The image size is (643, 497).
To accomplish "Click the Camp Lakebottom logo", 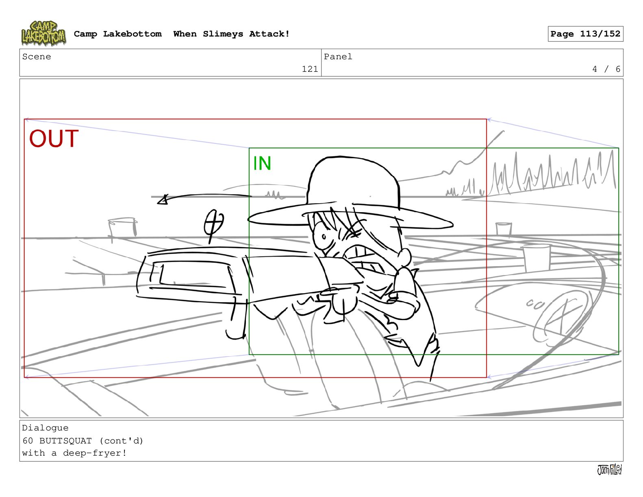I will coord(43,33).
